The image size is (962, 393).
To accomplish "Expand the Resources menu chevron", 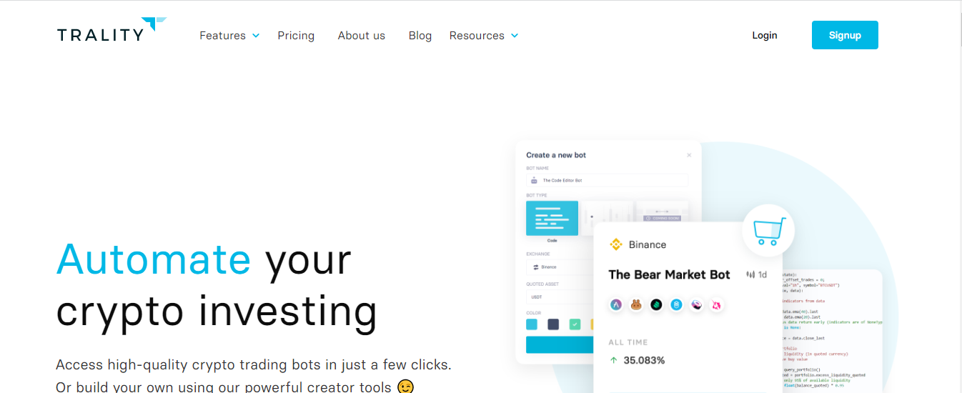I will point(515,36).
